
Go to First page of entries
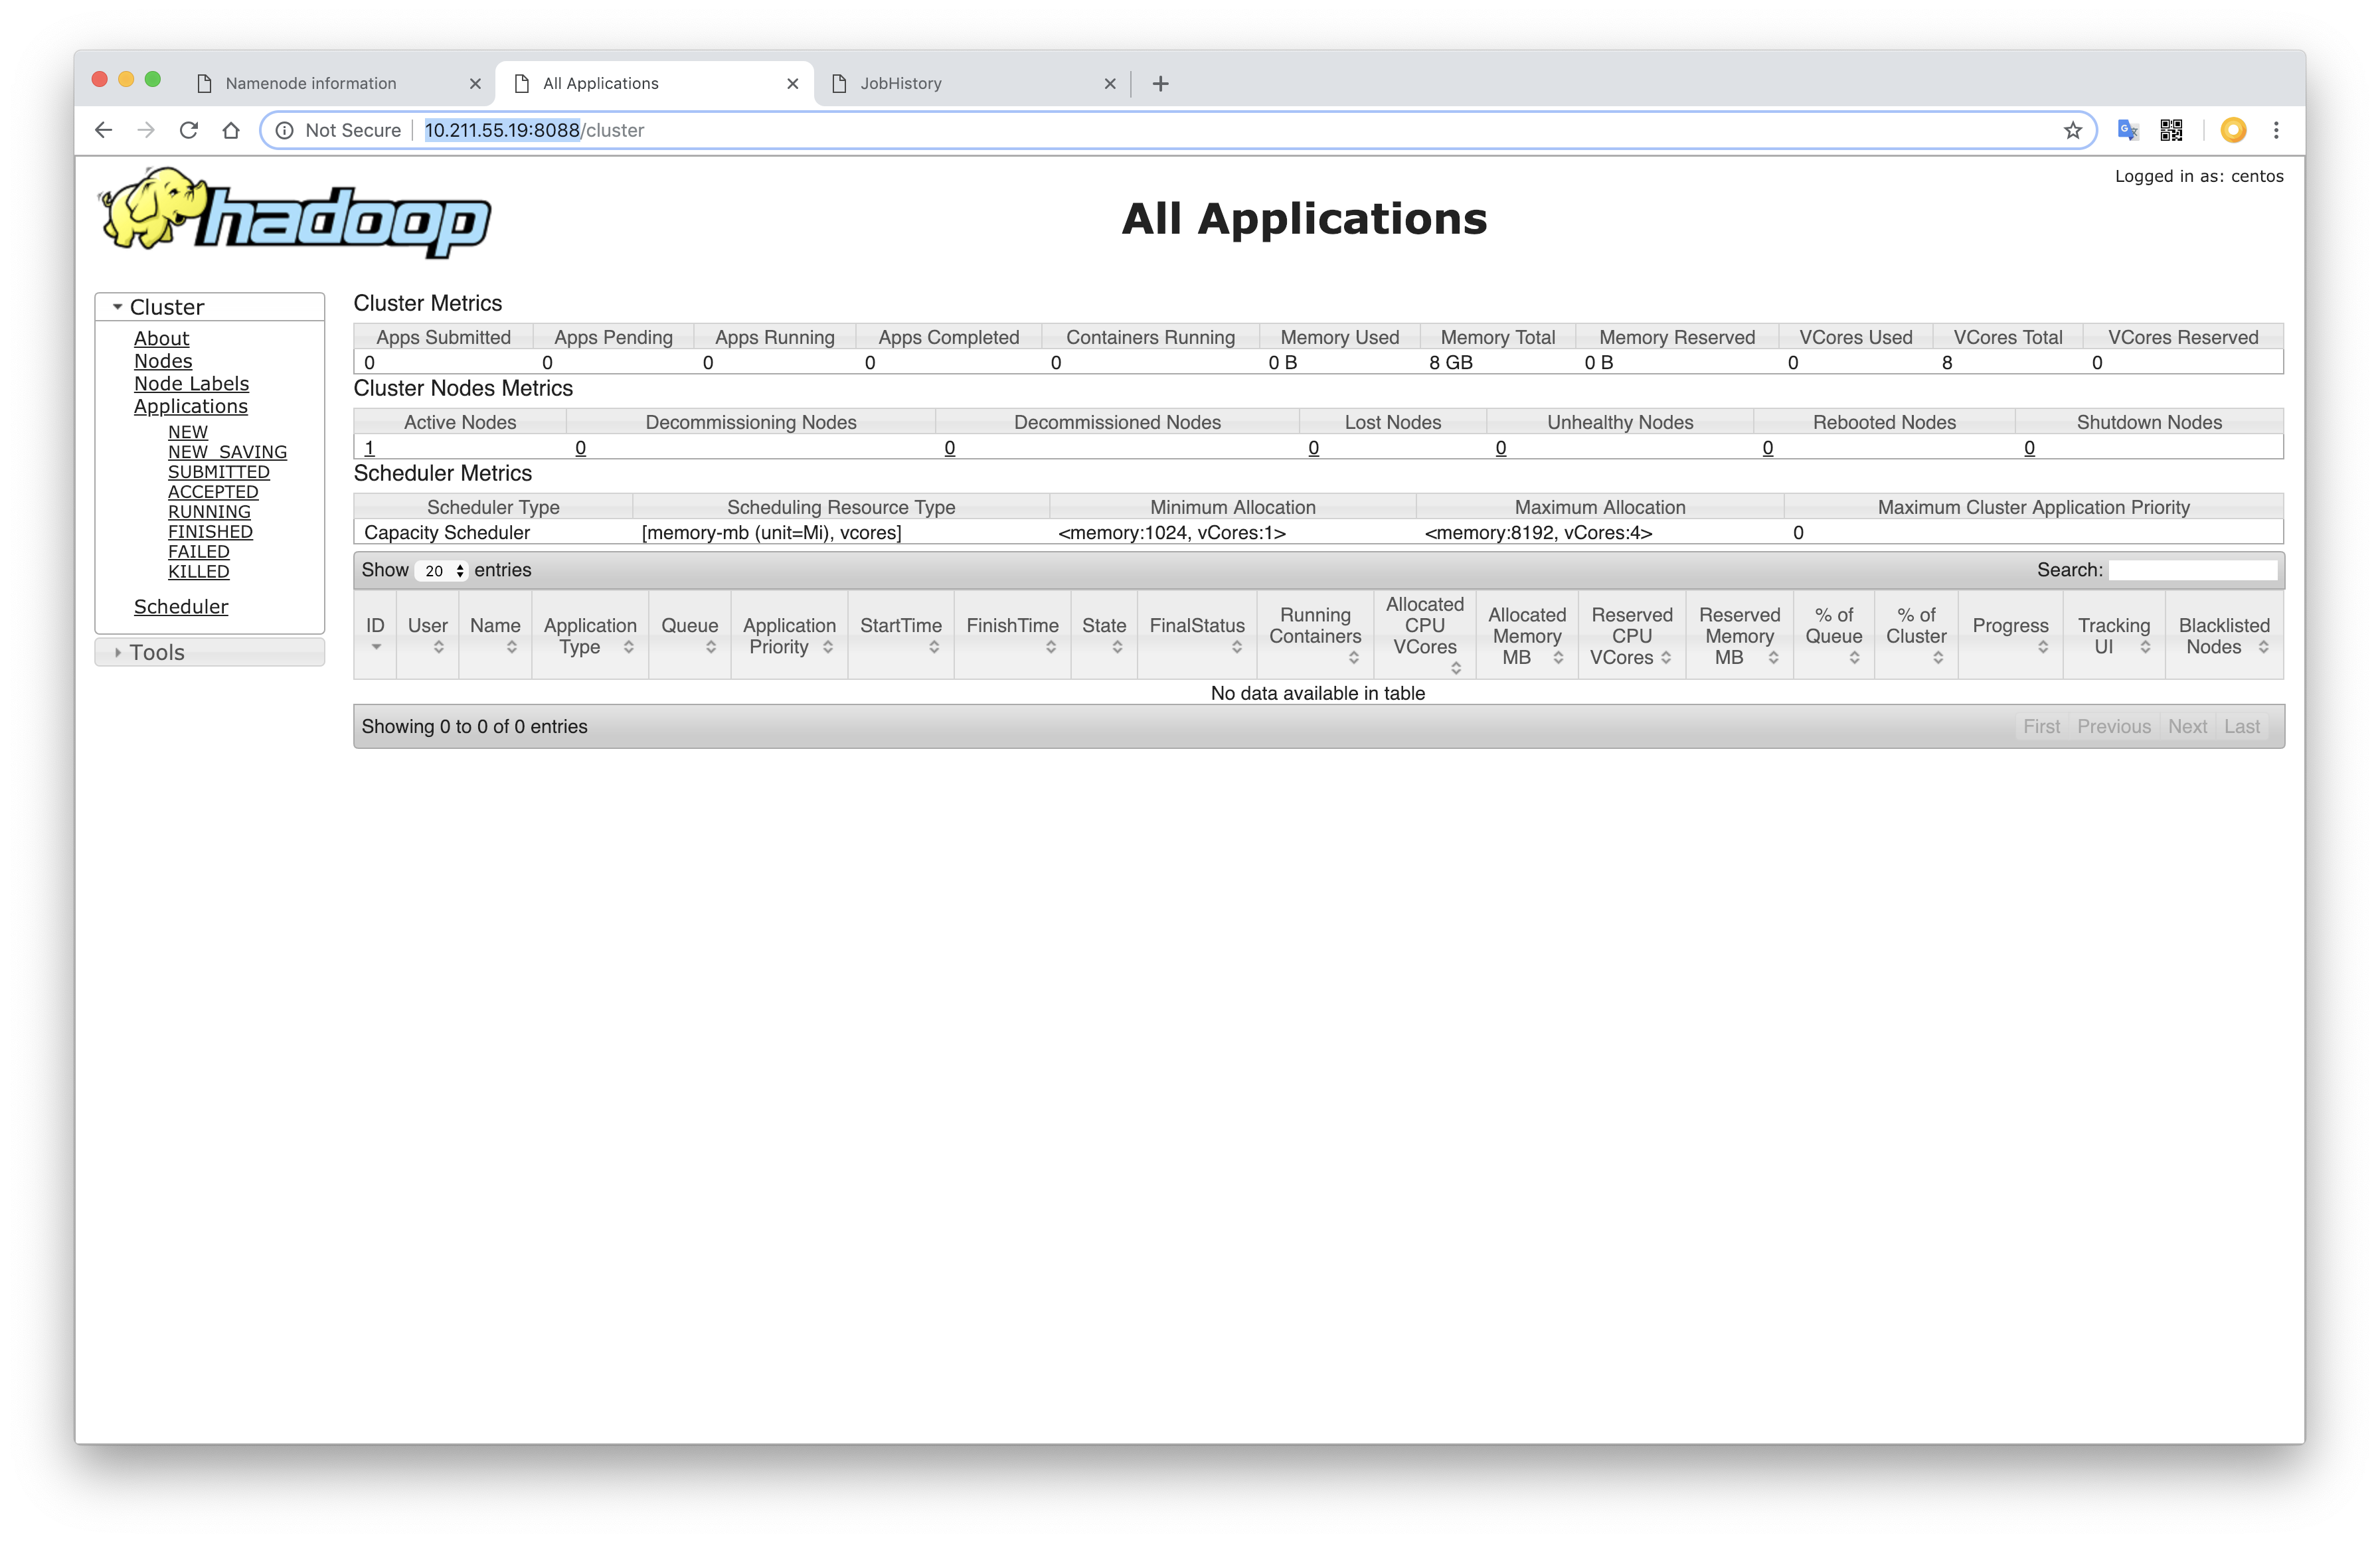click(2041, 727)
